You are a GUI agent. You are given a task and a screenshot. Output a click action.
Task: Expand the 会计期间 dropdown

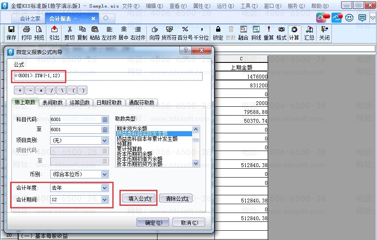point(105,200)
